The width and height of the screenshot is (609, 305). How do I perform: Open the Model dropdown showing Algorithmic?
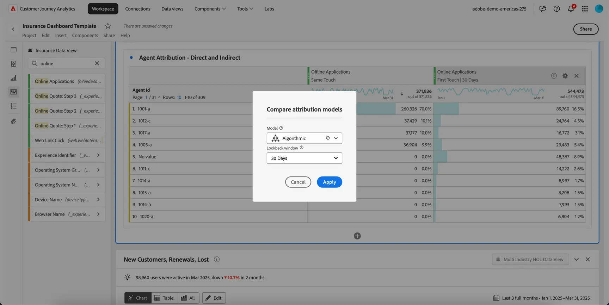pyautogui.click(x=304, y=138)
